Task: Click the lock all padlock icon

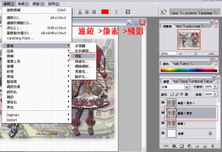Action: click(x=186, y=94)
